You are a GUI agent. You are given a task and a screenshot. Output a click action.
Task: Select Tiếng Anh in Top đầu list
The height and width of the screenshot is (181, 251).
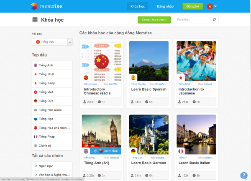pyautogui.click(x=52, y=65)
